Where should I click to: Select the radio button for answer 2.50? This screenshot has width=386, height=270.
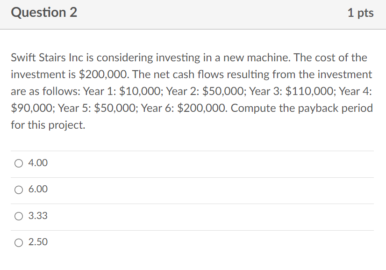(x=19, y=242)
